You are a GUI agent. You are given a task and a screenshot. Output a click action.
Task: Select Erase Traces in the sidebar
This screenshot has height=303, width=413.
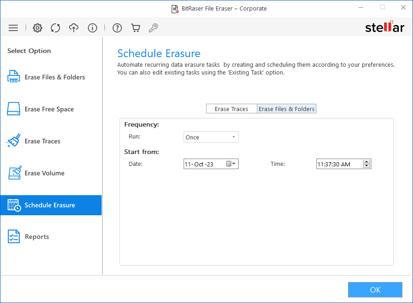51,141
